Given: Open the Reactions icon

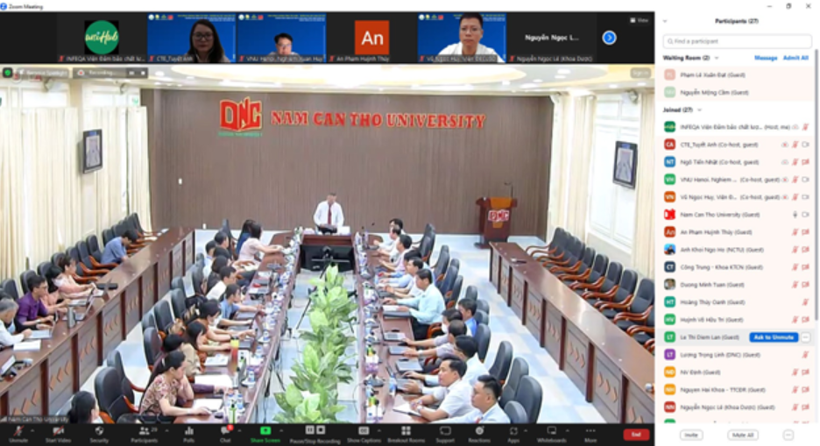Looking at the screenshot, I should click(x=479, y=434).
